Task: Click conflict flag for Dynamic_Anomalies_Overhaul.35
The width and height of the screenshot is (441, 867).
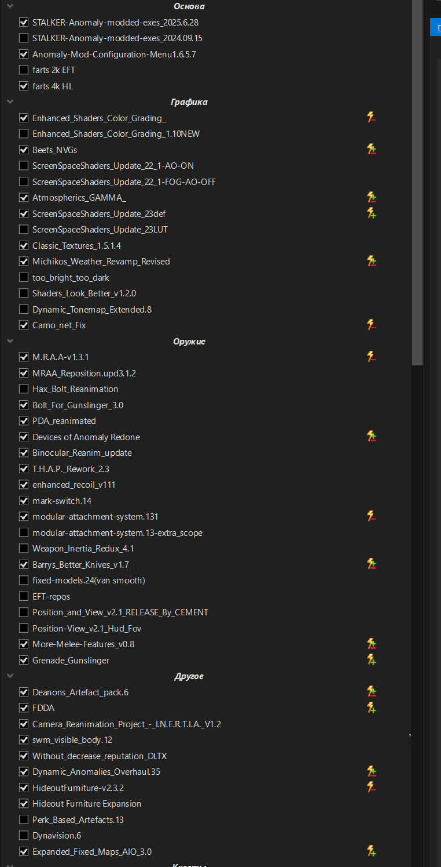Action: (372, 772)
